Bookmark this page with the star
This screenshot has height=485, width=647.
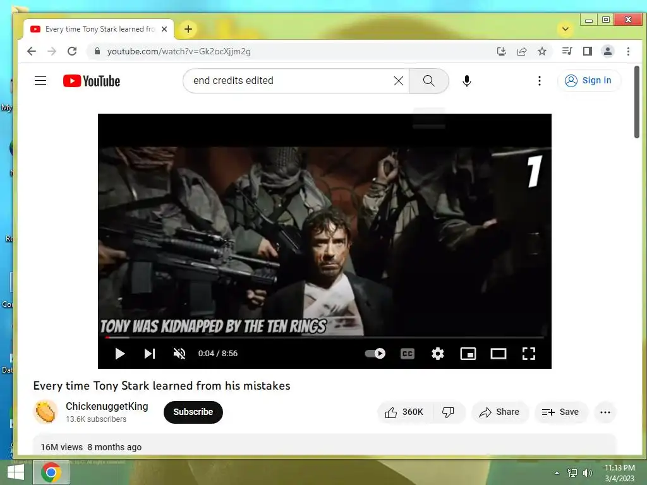pyautogui.click(x=542, y=51)
